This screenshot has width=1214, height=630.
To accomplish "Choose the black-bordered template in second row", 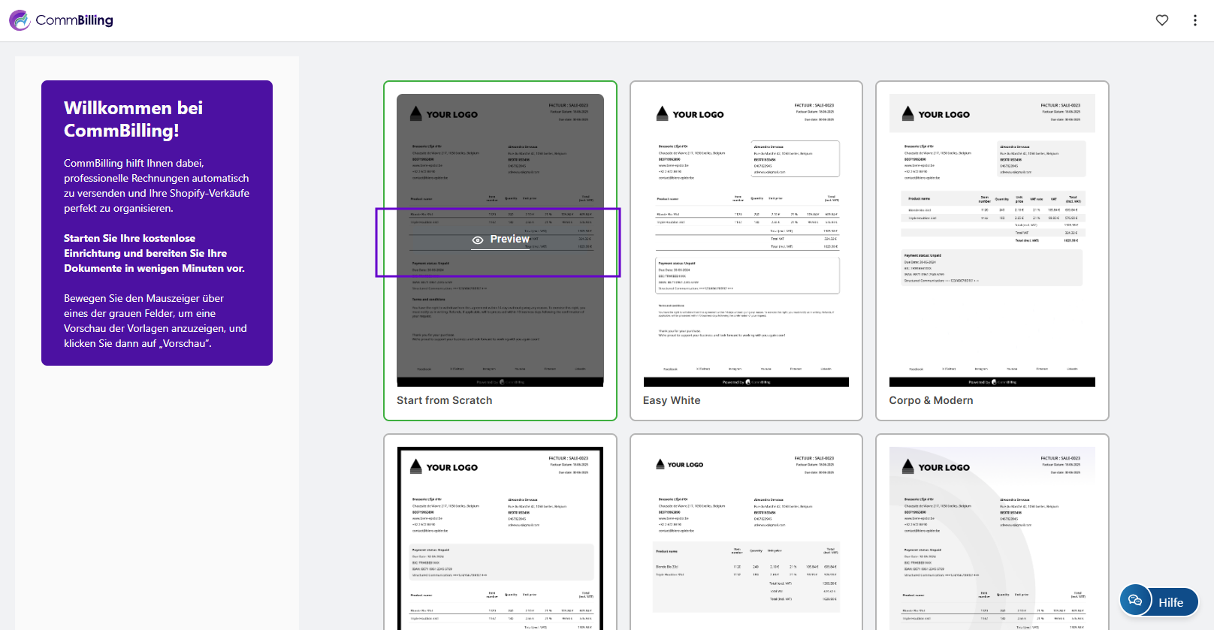I will click(x=500, y=538).
